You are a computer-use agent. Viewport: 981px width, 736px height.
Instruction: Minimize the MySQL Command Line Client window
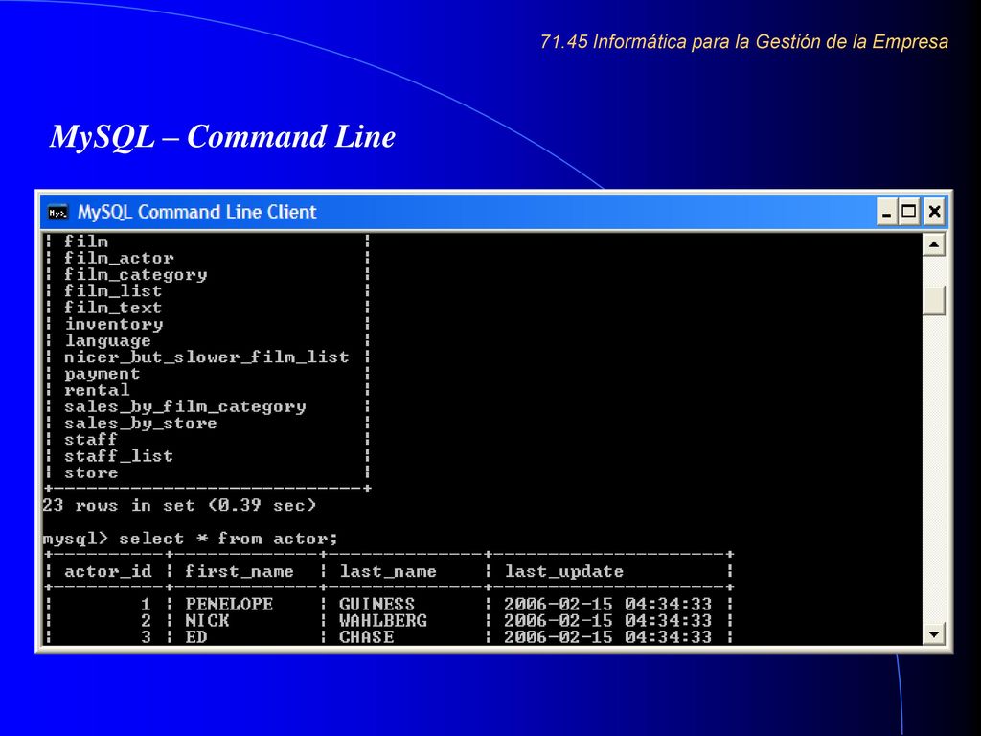886,212
